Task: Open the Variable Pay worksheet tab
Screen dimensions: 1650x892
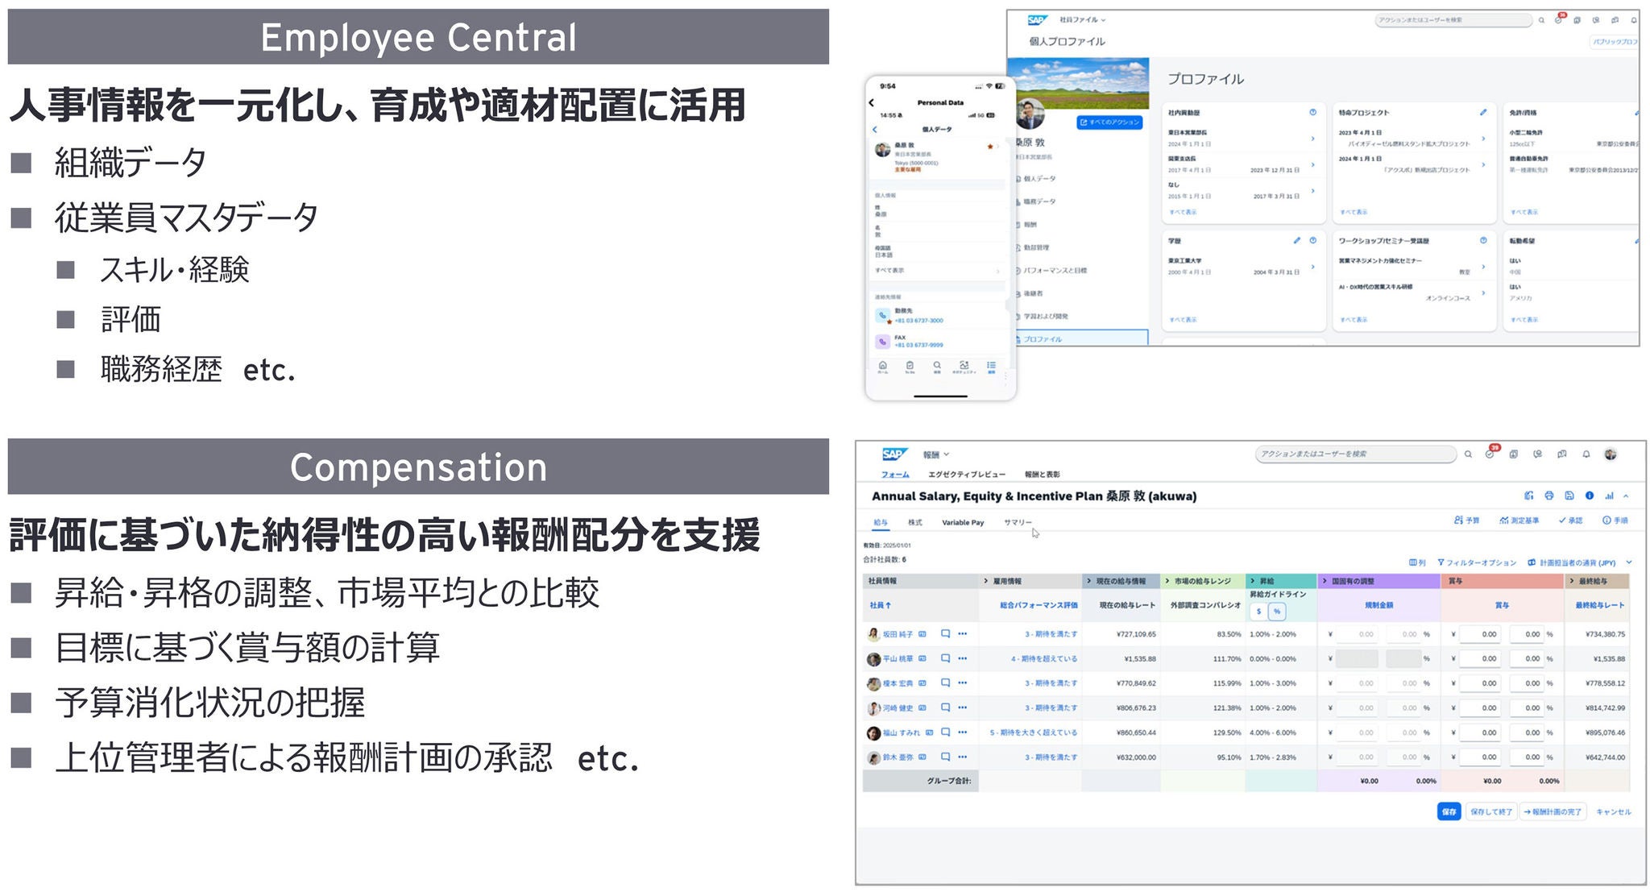Action: (x=963, y=523)
